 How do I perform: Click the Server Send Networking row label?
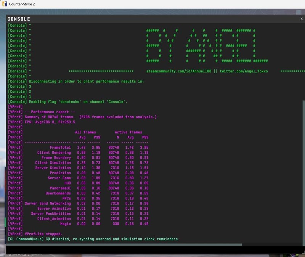(x=48, y=203)
